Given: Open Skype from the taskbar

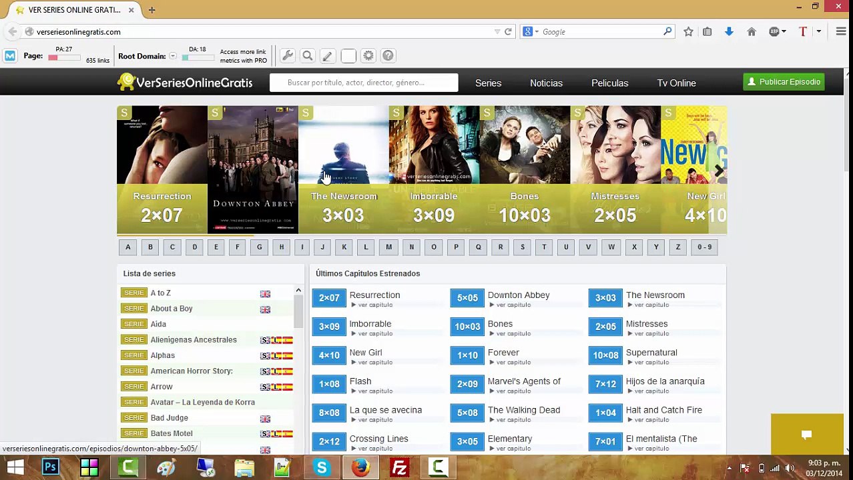Looking at the screenshot, I should (322, 467).
